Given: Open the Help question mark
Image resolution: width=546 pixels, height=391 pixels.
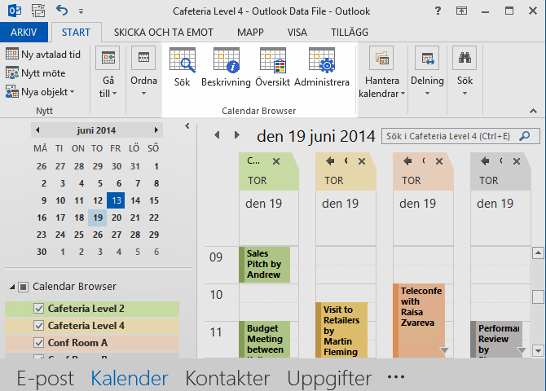Looking at the screenshot, I should (438, 11).
